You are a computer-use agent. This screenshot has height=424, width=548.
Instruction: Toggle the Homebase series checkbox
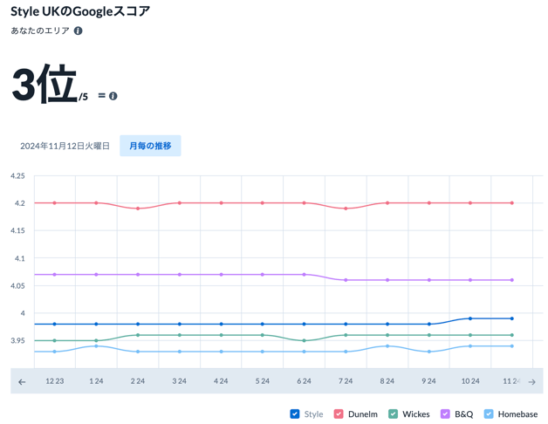click(x=489, y=414)
